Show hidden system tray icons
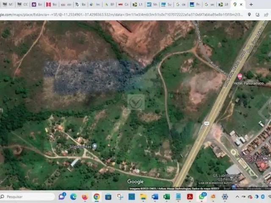 (237, 197)
